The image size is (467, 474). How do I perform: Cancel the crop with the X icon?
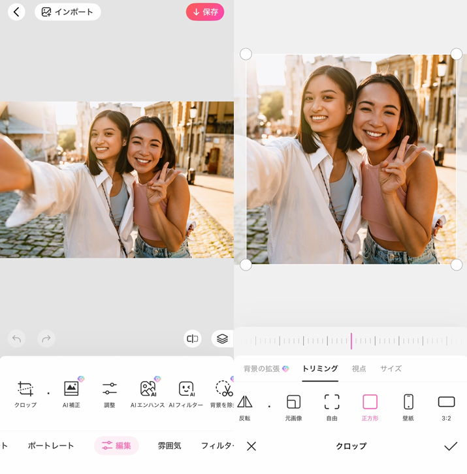[251, 446]
